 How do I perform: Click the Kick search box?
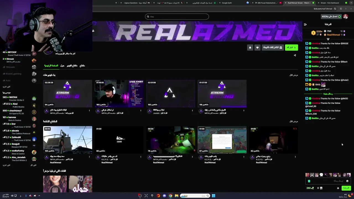click(x=177, y=17)
